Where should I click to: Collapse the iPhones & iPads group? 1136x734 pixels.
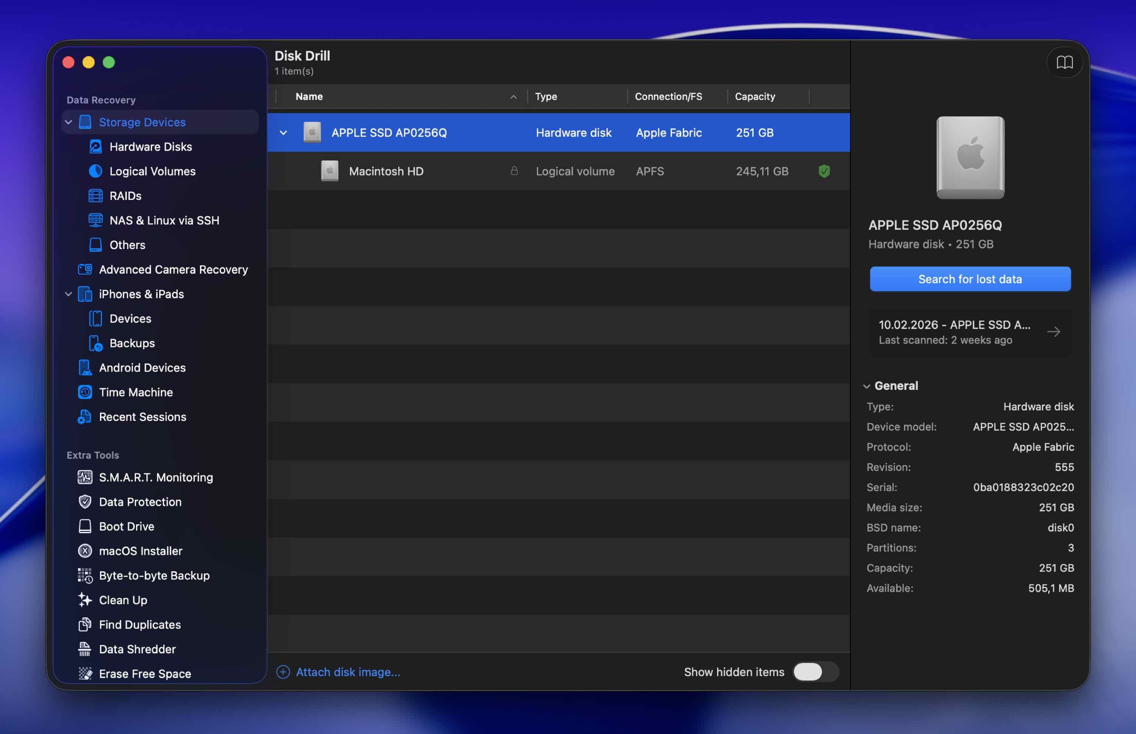point(69,294)
